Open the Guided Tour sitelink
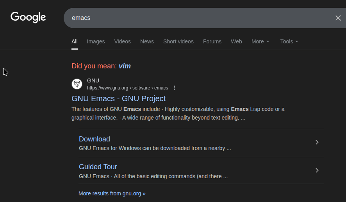 (x=98, y=167)
